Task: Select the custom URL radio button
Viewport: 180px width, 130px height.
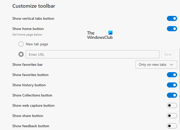Action: pyautogui.click(x=21, y=54)
